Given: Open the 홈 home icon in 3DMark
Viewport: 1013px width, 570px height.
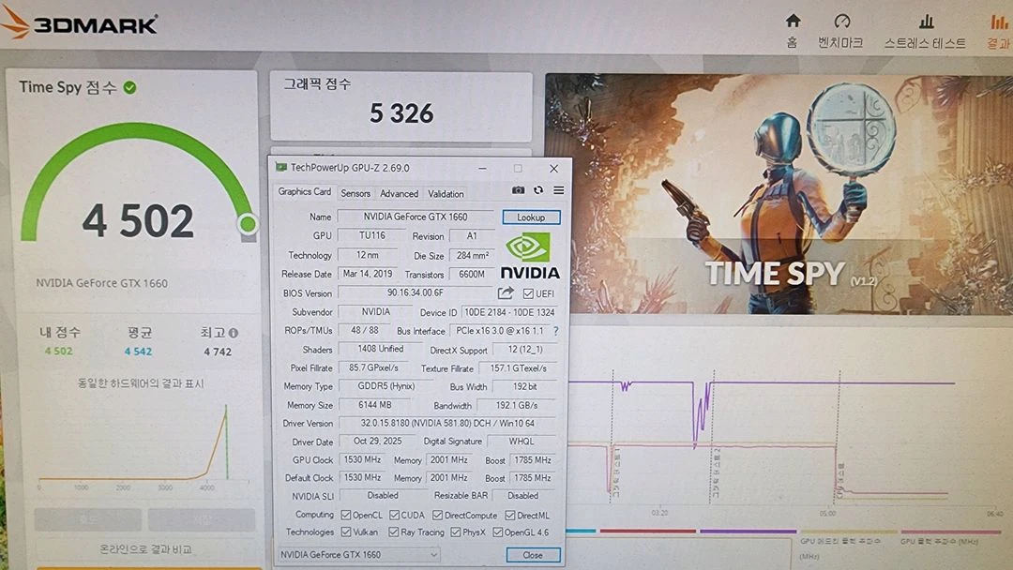Looking at the screenshot, I should (793, 22).
